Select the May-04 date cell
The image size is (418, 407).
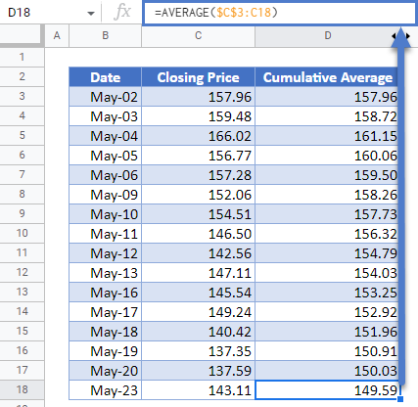pos(105,136)
